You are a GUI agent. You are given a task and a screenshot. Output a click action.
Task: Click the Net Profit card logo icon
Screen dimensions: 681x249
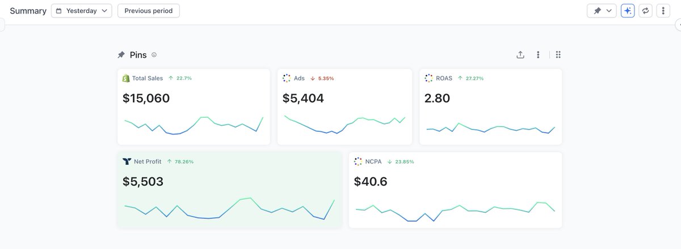pyautogui.click(x=127, y=161)
